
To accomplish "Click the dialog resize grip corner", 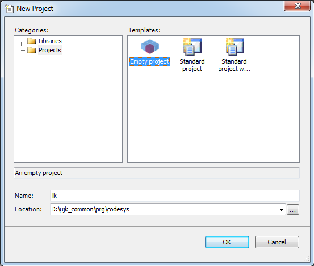I will [307, 259].
